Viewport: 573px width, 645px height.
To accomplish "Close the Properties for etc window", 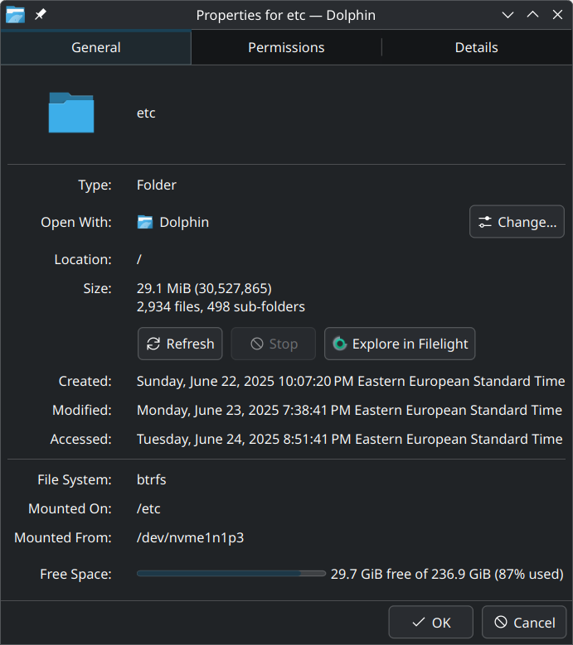I will pos(556,15).
